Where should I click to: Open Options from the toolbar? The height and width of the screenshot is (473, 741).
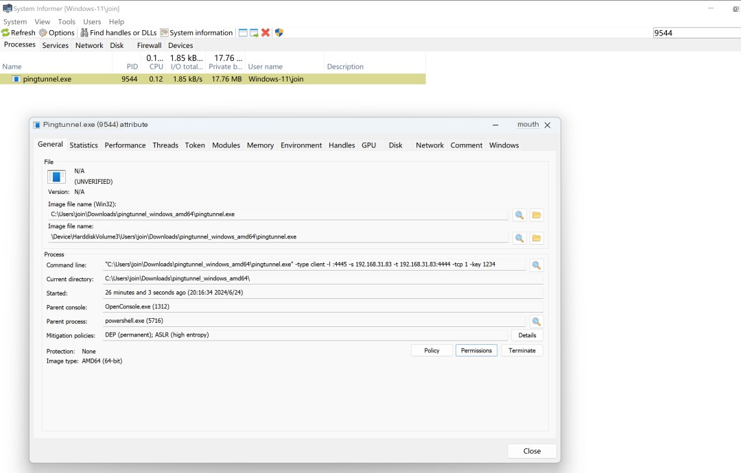[57, 33]
